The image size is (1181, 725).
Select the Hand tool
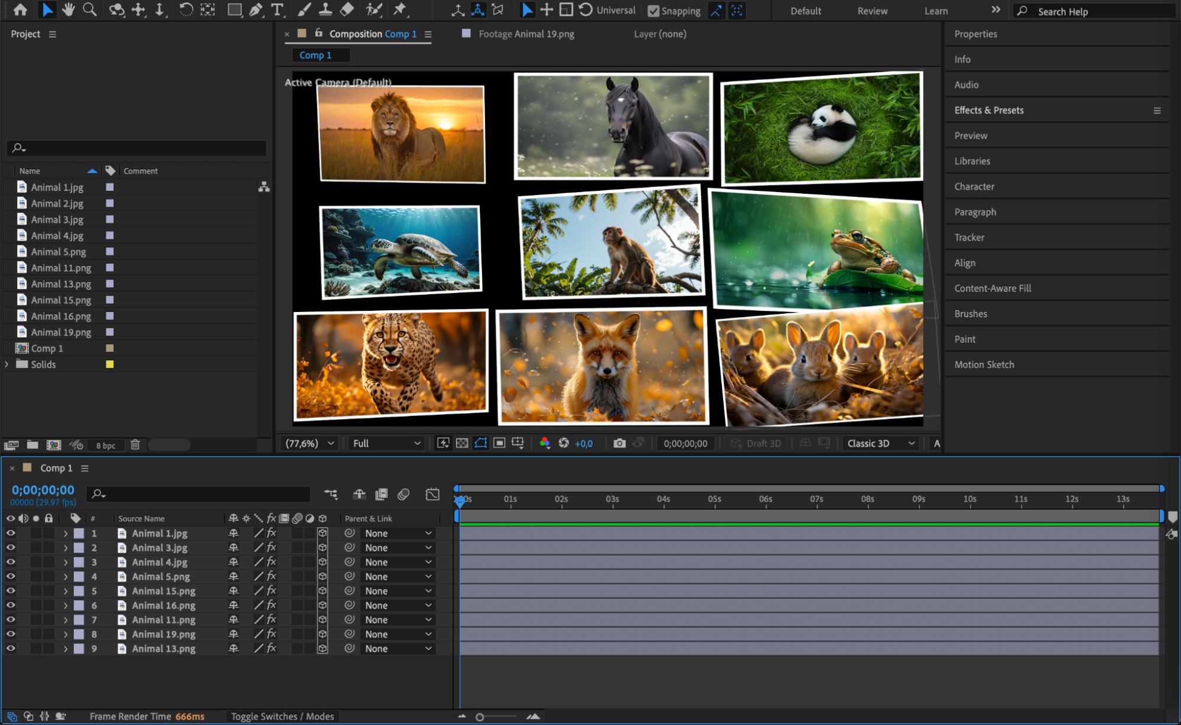(69, 9)
